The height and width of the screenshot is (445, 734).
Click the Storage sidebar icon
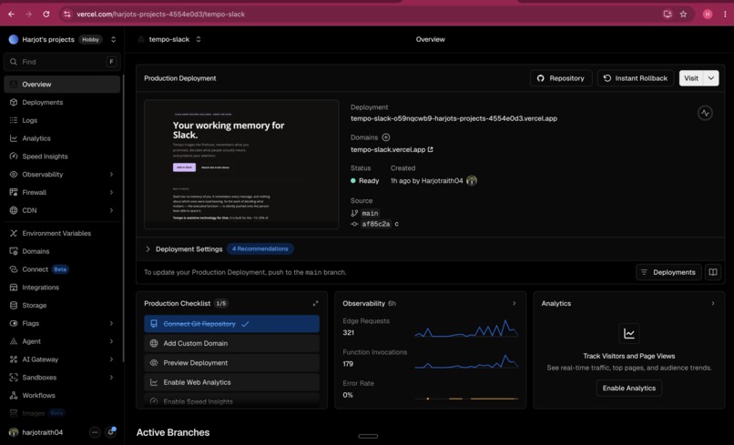(14, 305)
